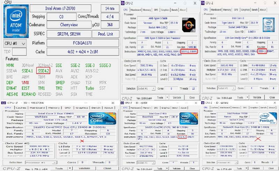Screen dimensions: 279x171
Task: Open Bench tab in Pentium T4500 window
Action: 263,108
